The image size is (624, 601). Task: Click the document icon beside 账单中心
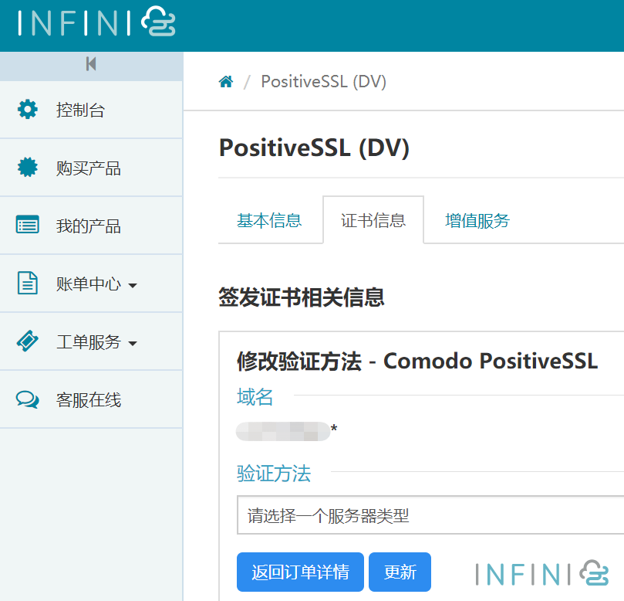pyautogui.click(x=28, y=284)
